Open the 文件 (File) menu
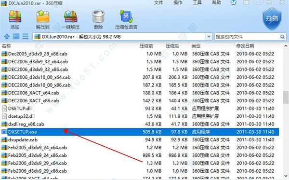 [x=158, y=2]
